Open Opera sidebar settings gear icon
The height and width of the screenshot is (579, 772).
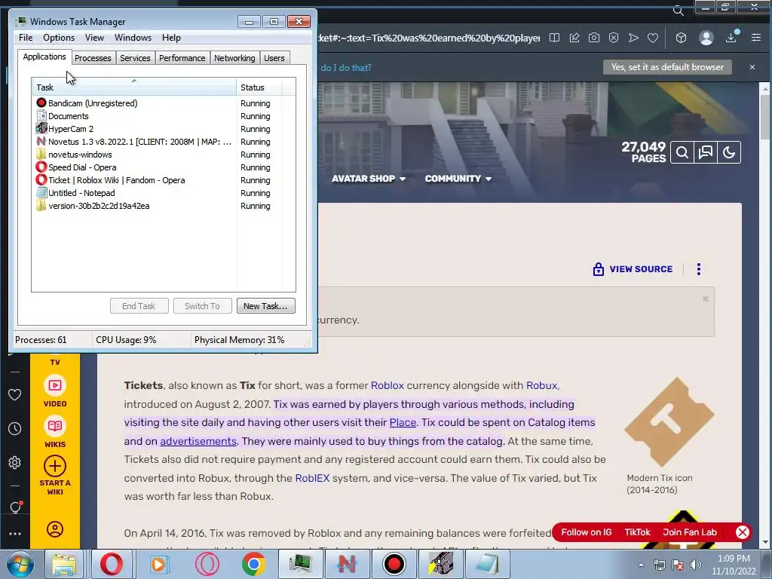tap(15, 463)
